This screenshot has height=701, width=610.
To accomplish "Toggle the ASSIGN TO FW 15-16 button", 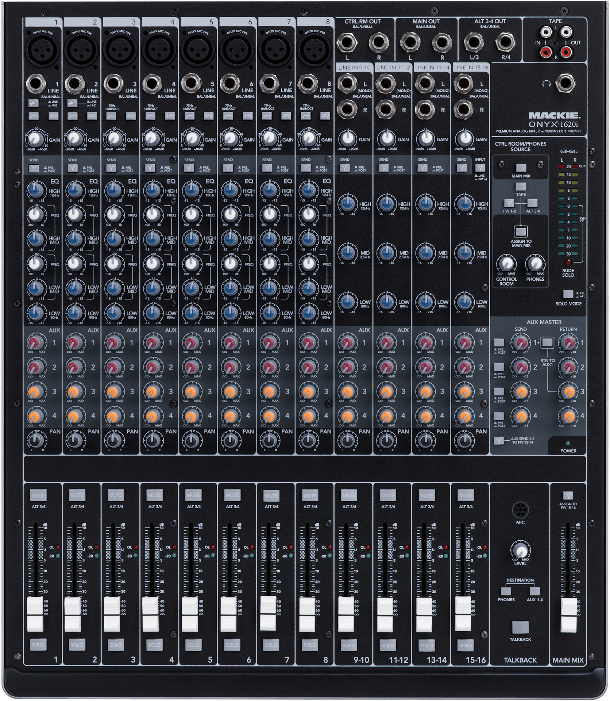I will coord(568,495).
